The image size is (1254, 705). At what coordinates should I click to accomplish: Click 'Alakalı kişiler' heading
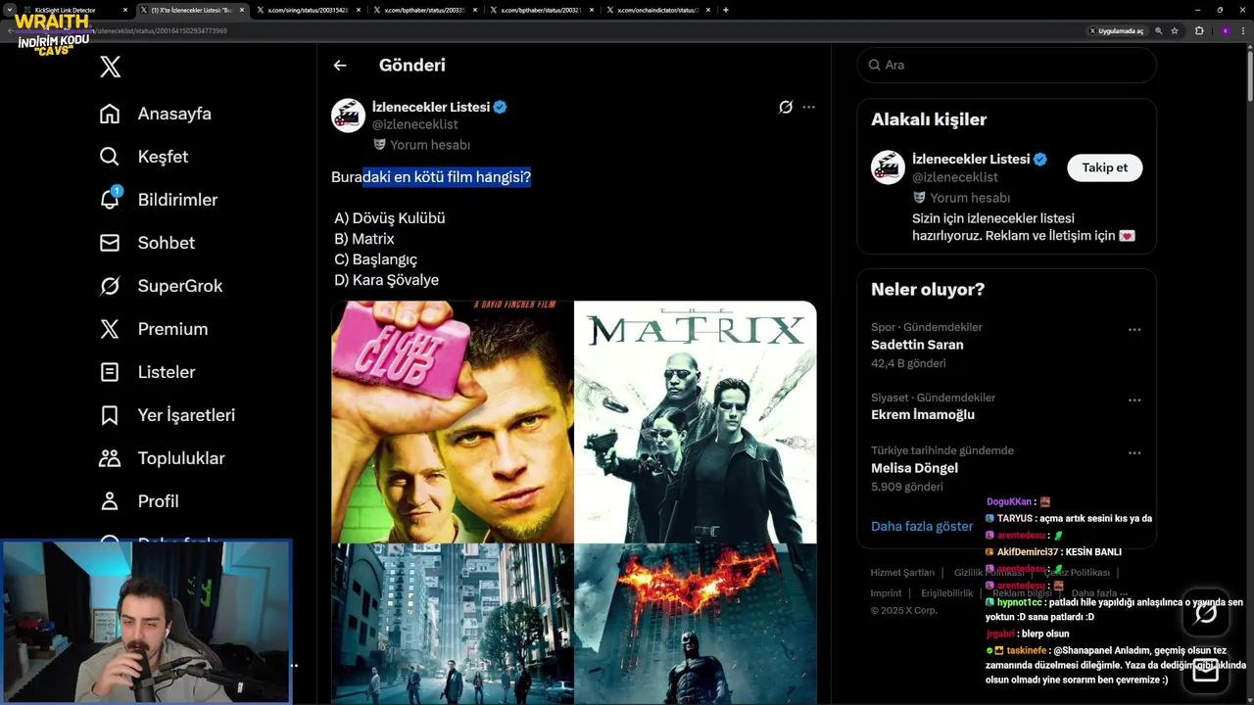pyautogui.click(x=929, y=119)
